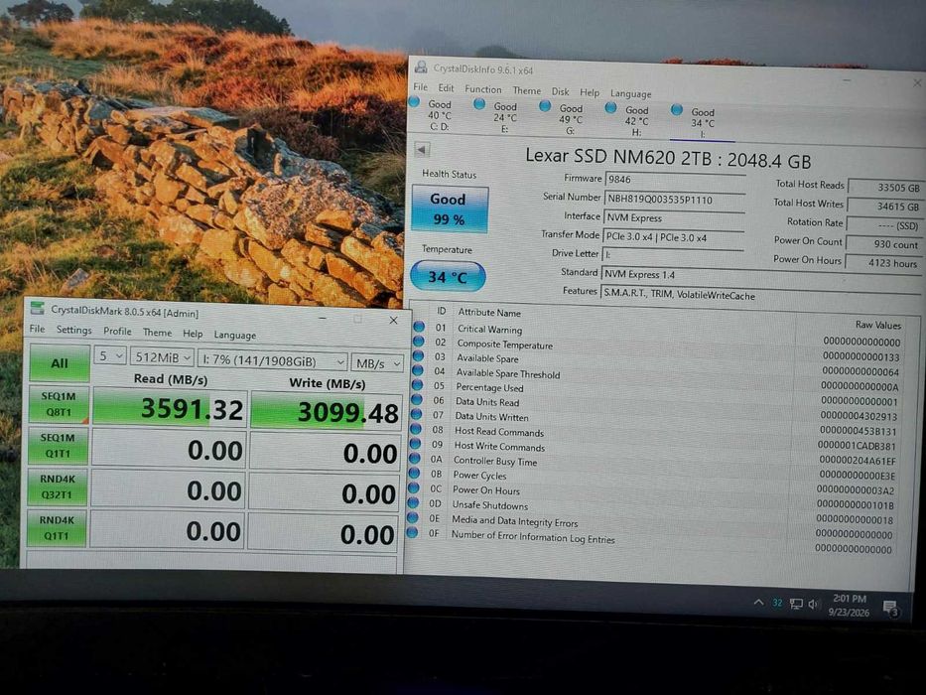Screen dimensions: 926x695
Task: Open Settings menu in CrystalDiskMark
Action: (73, 330)
